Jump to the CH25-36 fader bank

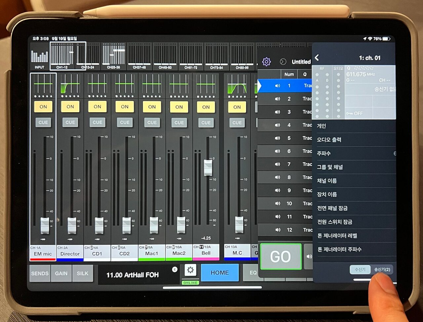[113, 56]
